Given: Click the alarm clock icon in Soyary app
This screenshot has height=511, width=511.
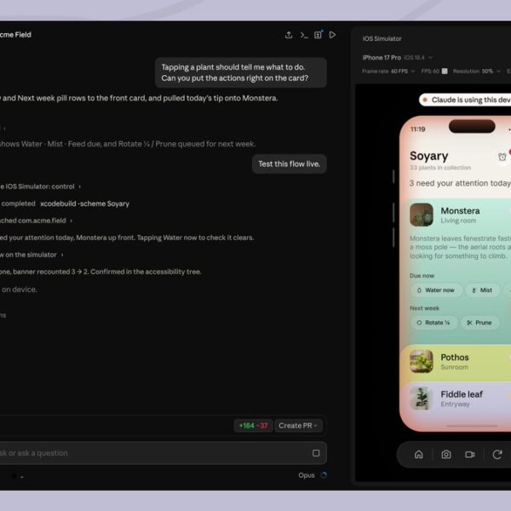Looking at the screenshot, I should (502, 157).
